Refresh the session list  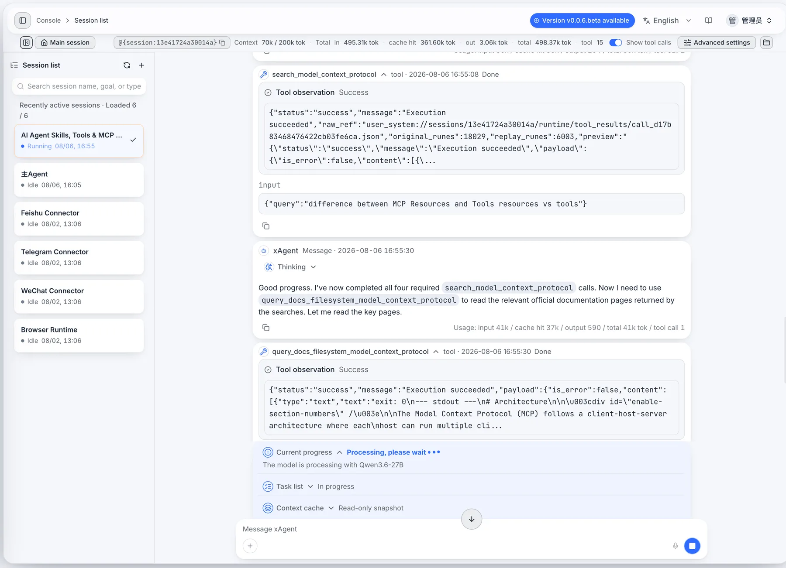pos(127,65)
